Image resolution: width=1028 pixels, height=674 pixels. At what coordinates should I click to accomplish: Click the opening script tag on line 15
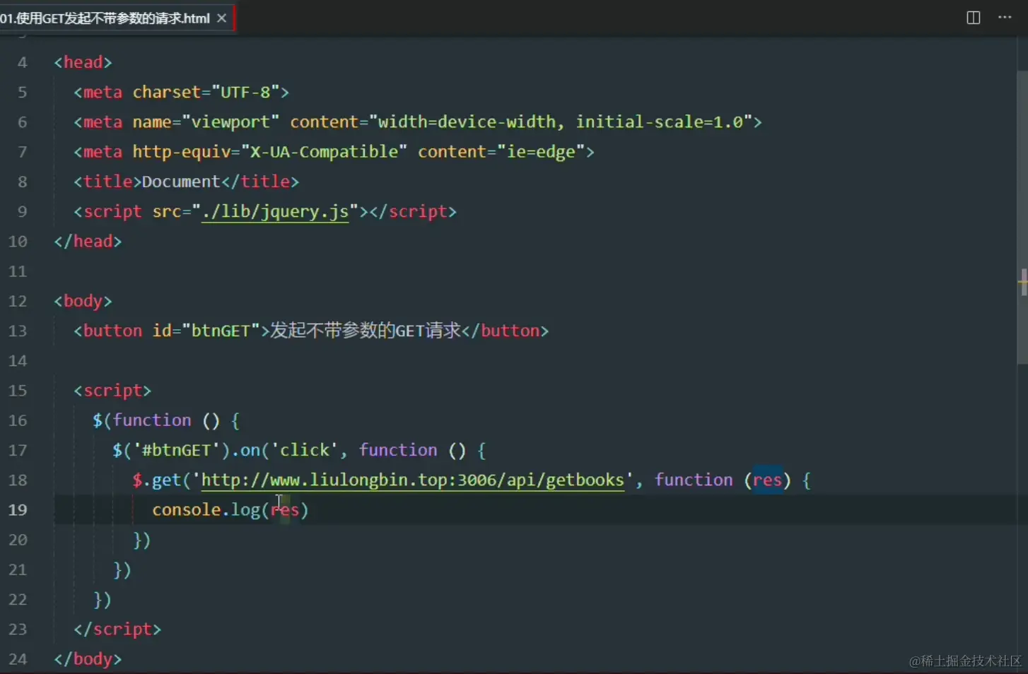pos(112,391)
